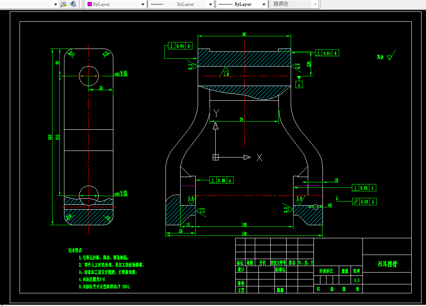The image size is (426, 306).
Task: Select the '30' dimension text
Action: pyautogui.click(x=181, y=231)
